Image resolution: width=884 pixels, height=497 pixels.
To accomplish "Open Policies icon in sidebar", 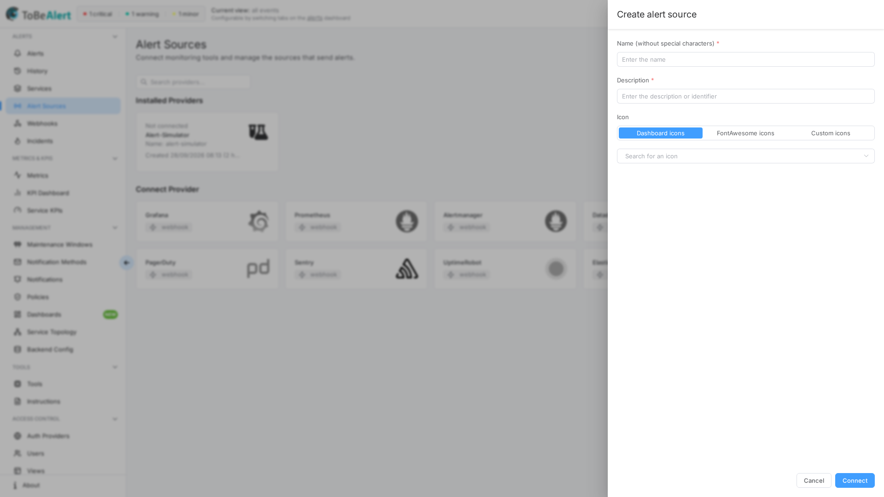I will (x=17, y=297).
